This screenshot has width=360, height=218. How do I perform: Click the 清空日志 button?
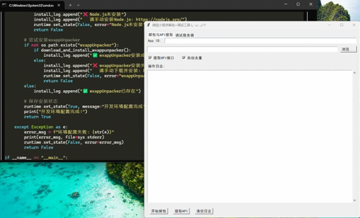(x=203, y=211)
